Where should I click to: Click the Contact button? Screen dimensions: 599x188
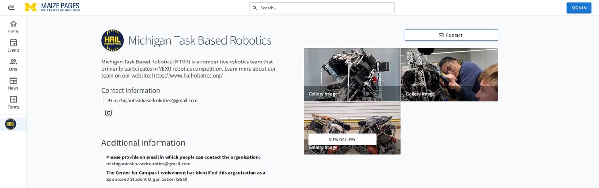[451, 35]
